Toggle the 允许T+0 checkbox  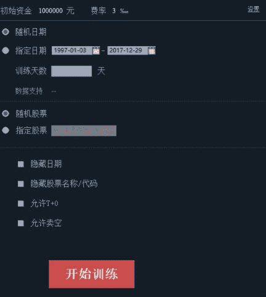(21, 204)
